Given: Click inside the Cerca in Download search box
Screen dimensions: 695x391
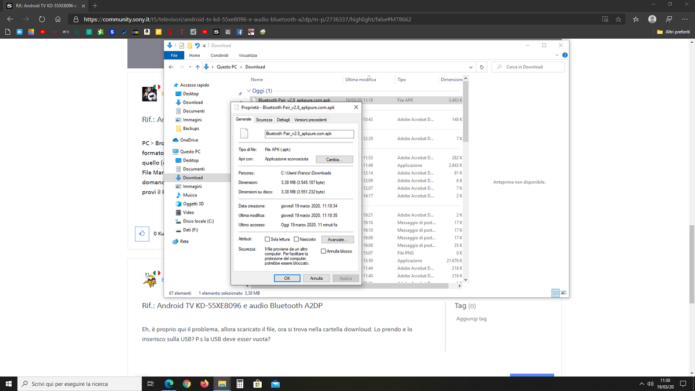Looking at the screenshot, I should tap(527, 66).
